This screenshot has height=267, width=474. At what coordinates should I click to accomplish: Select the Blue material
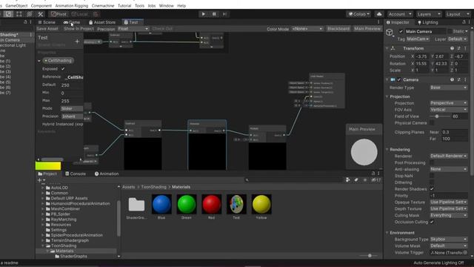click(161, 205)
